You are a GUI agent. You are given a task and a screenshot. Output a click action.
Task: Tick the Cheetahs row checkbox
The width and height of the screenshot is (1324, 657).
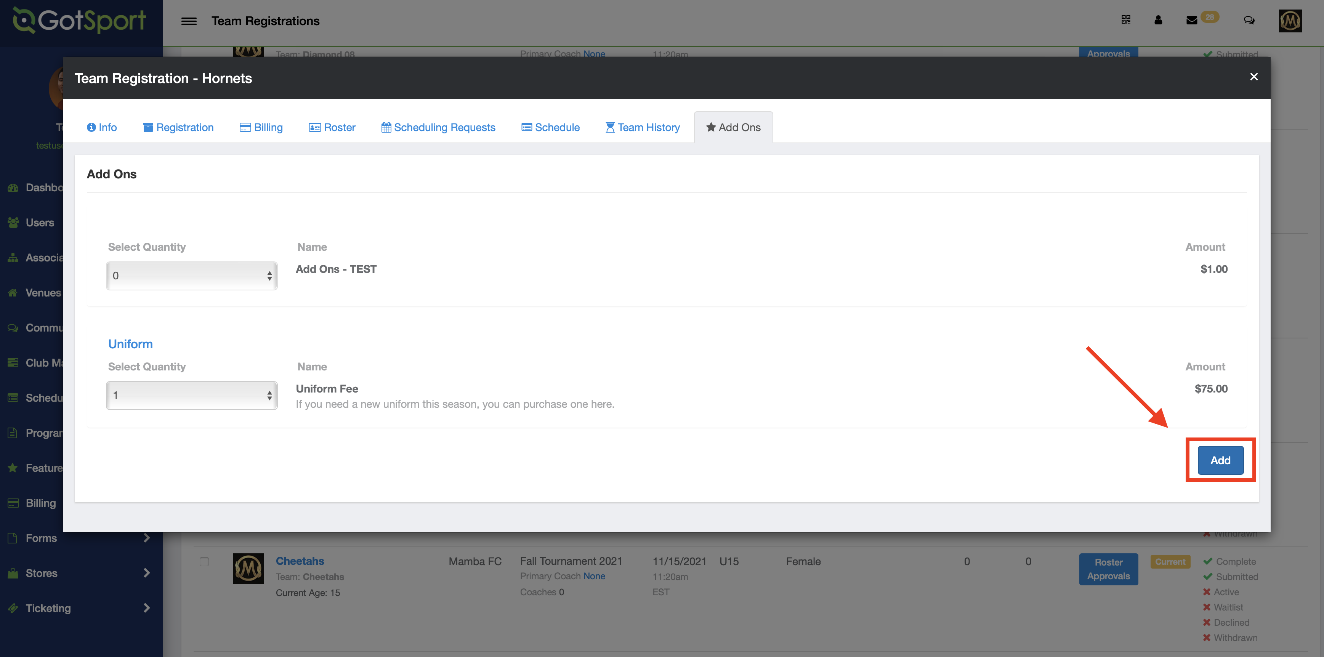[204, 561]
